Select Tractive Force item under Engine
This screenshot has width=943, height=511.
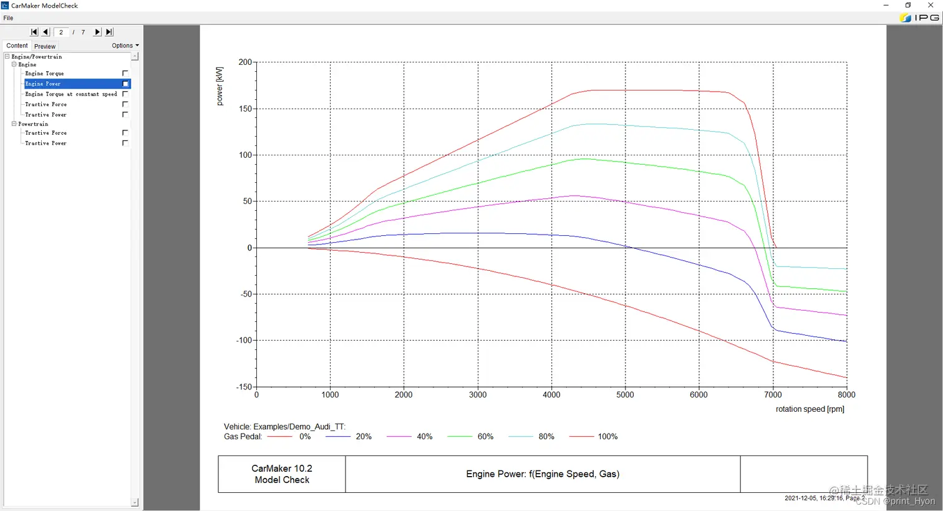(x=46, y=104)
